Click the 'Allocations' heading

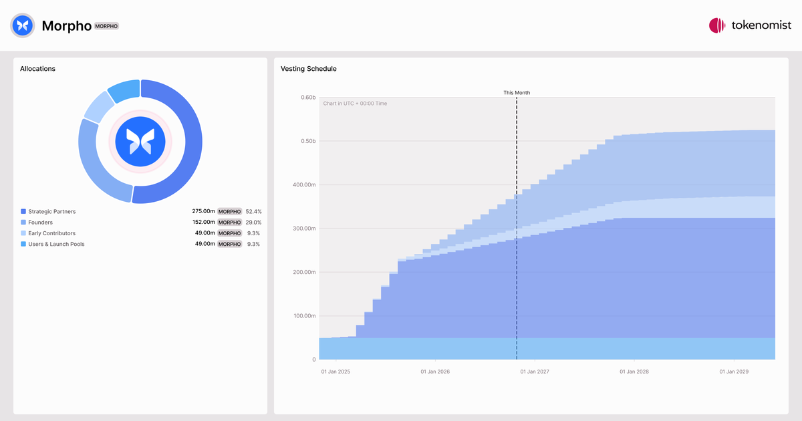[37, 69]
